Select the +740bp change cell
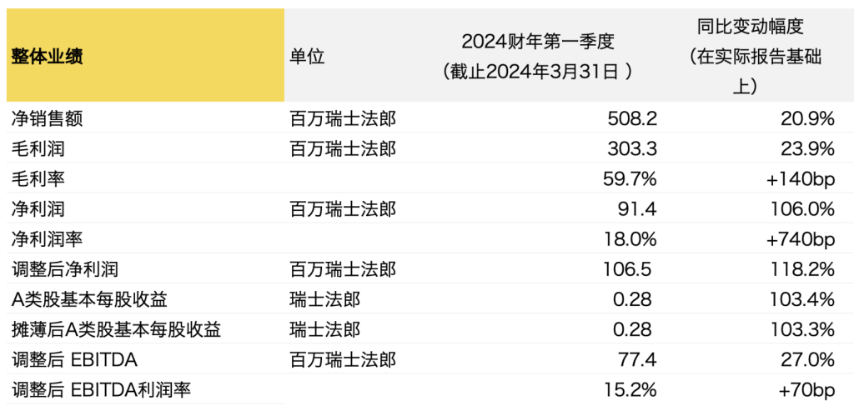854x411 pixels. 798,239
